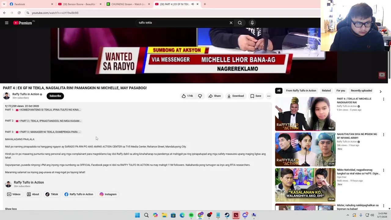Select From Raffy Tulfo in Action chip

301,91
